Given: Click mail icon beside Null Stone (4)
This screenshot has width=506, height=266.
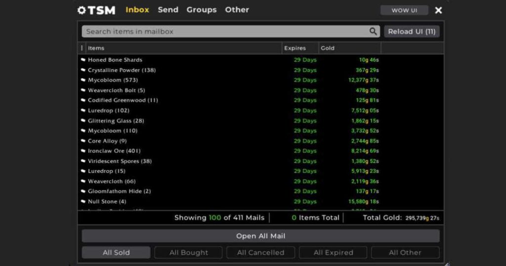Looking at the screenshot, I should click(x=83, y=202).
